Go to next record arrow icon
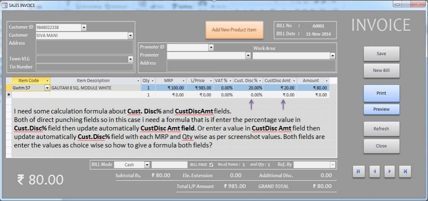Viewport: 428px width, 201px height. tap(389, 171)
